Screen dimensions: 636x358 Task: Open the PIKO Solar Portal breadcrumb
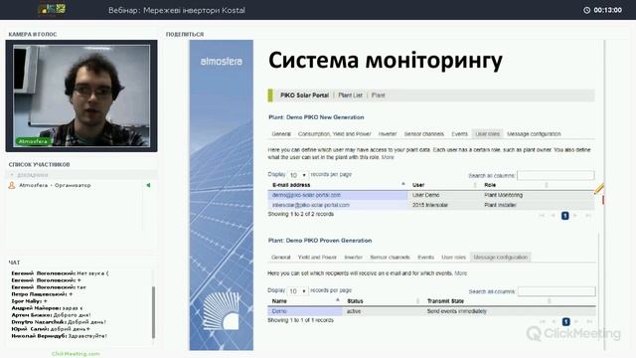point(304,95)
